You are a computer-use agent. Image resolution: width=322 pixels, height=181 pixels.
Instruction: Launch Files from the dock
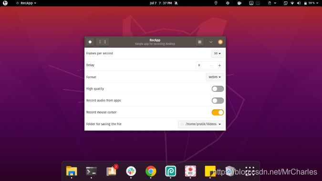pos(72,171)
